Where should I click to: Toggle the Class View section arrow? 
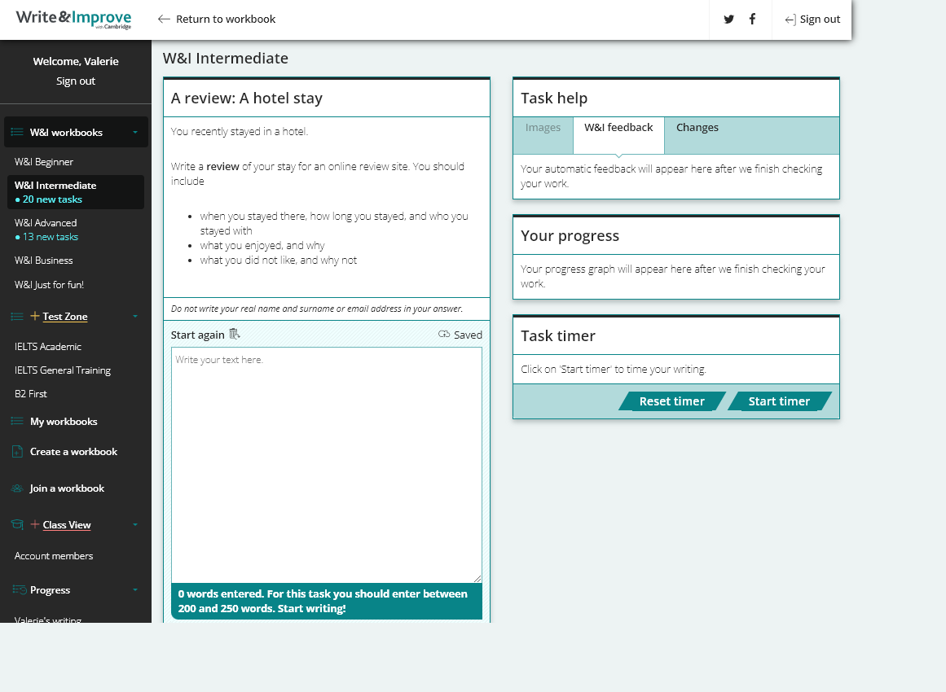(135, 525)
